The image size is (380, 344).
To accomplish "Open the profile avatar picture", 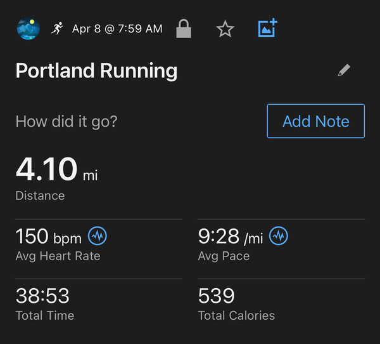I will point(28,29).
